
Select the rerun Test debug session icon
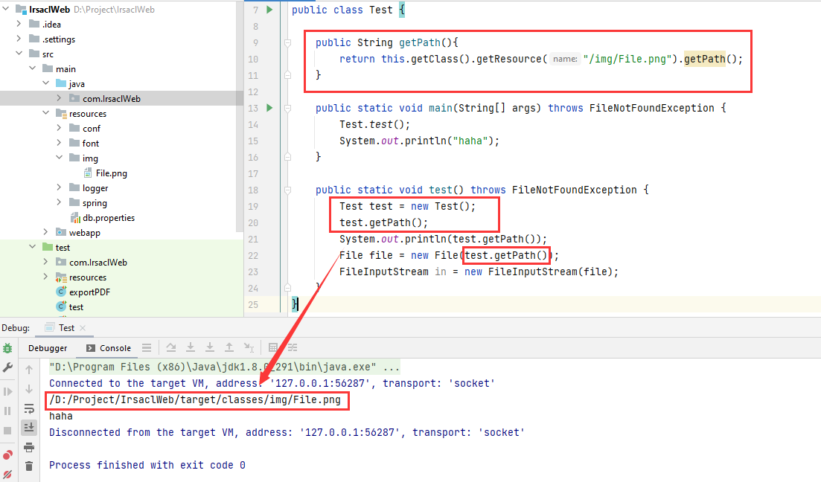point(8,348)
